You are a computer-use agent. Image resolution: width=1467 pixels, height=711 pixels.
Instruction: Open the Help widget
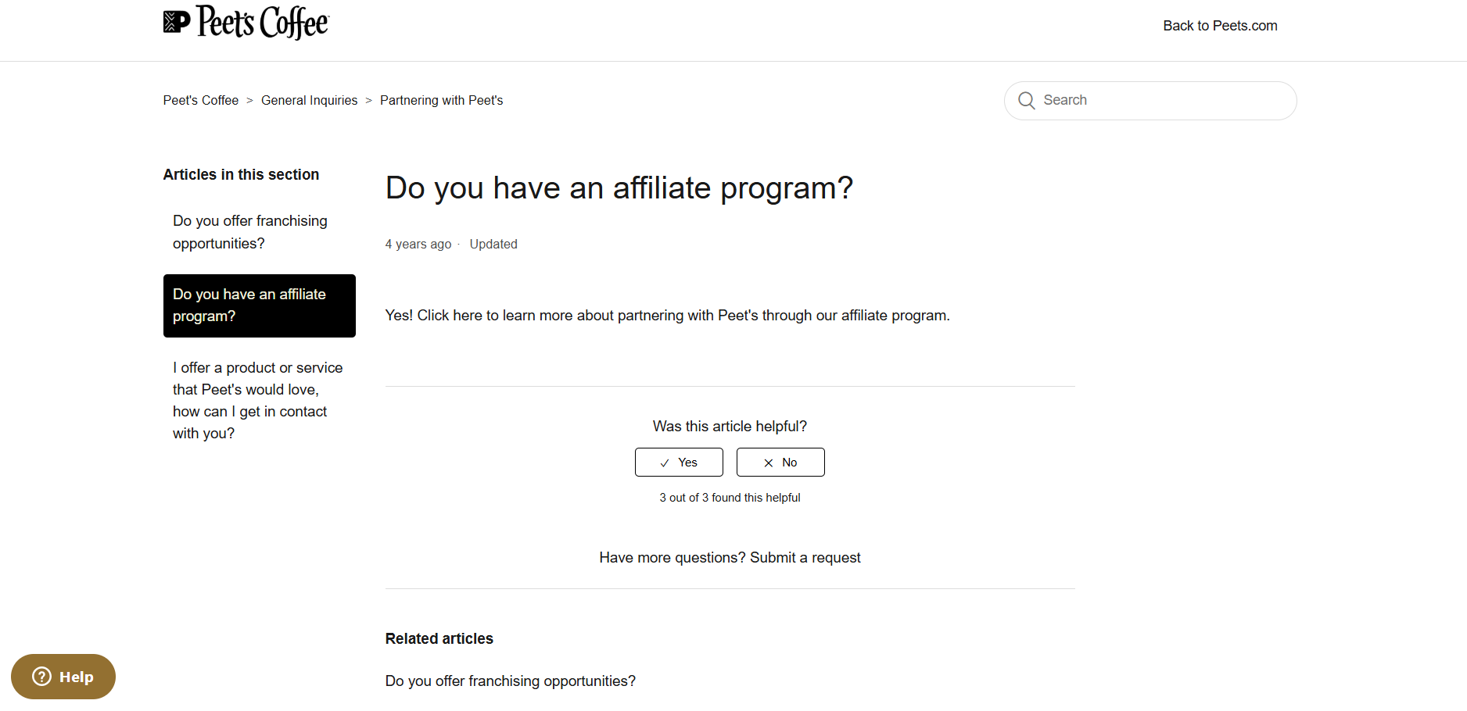(63, 677)
